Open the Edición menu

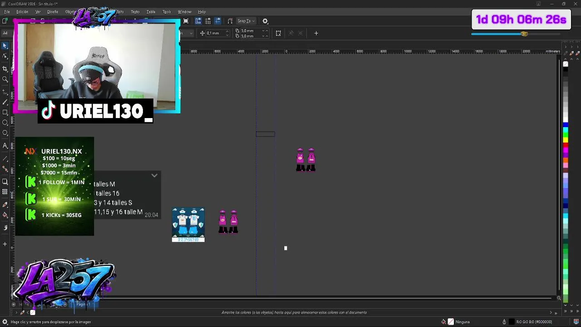point(22,12)
